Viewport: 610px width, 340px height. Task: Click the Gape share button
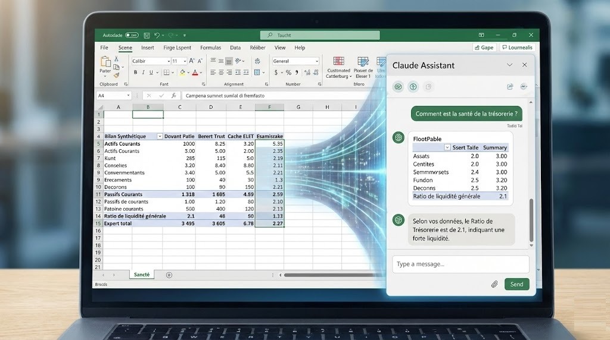484,48
